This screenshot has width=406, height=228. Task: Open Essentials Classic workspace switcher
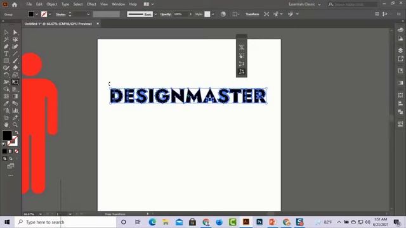(304, 4)
